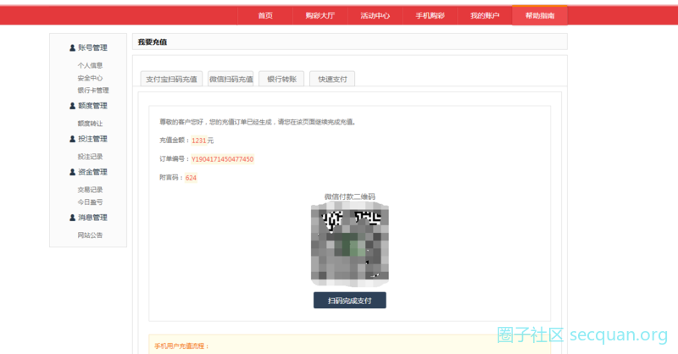Open 今日盈亏 in the sidebar

[90, 202]
